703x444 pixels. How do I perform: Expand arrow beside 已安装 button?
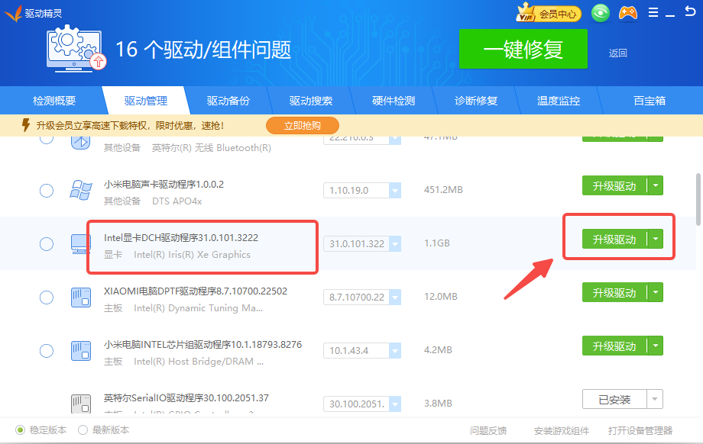(x=655, y=399)
